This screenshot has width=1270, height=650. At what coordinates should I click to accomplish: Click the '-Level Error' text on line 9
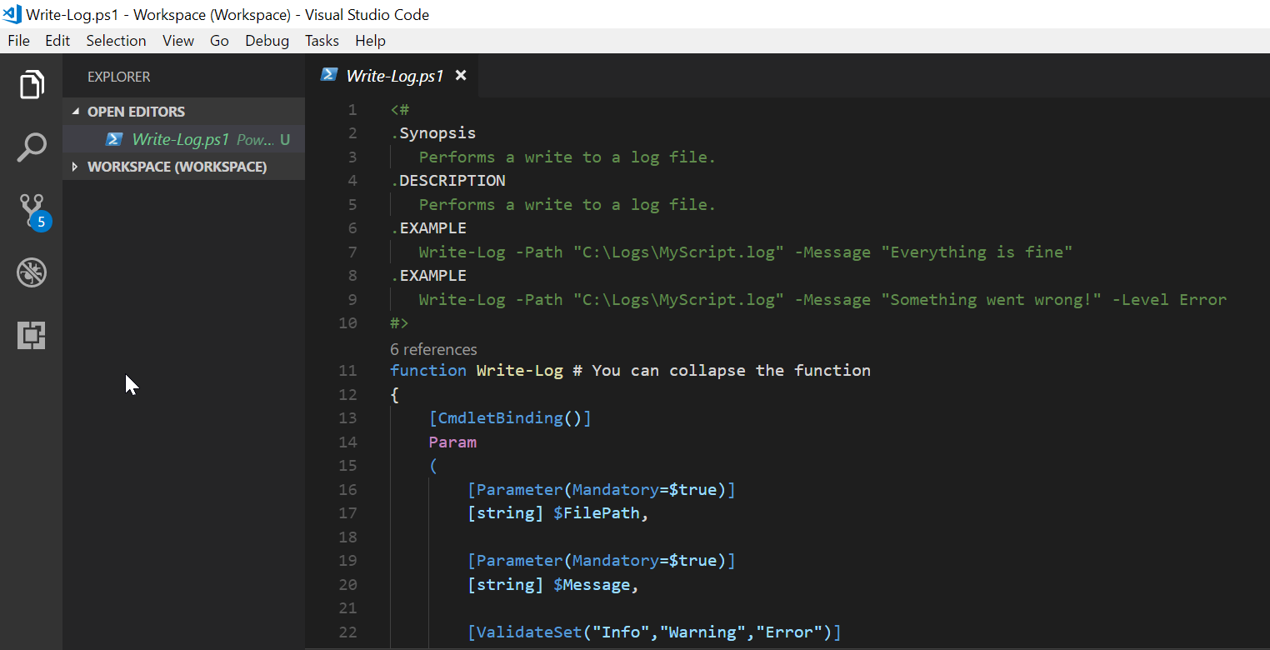coord(1170,299)
